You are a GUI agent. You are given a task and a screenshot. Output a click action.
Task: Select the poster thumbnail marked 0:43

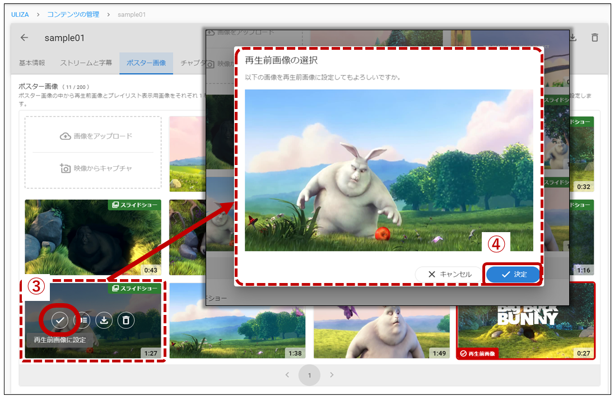point(93,237)
